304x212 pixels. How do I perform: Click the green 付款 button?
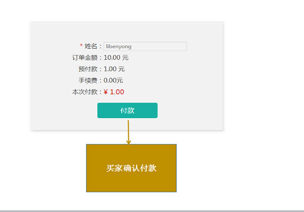point(127,110)
